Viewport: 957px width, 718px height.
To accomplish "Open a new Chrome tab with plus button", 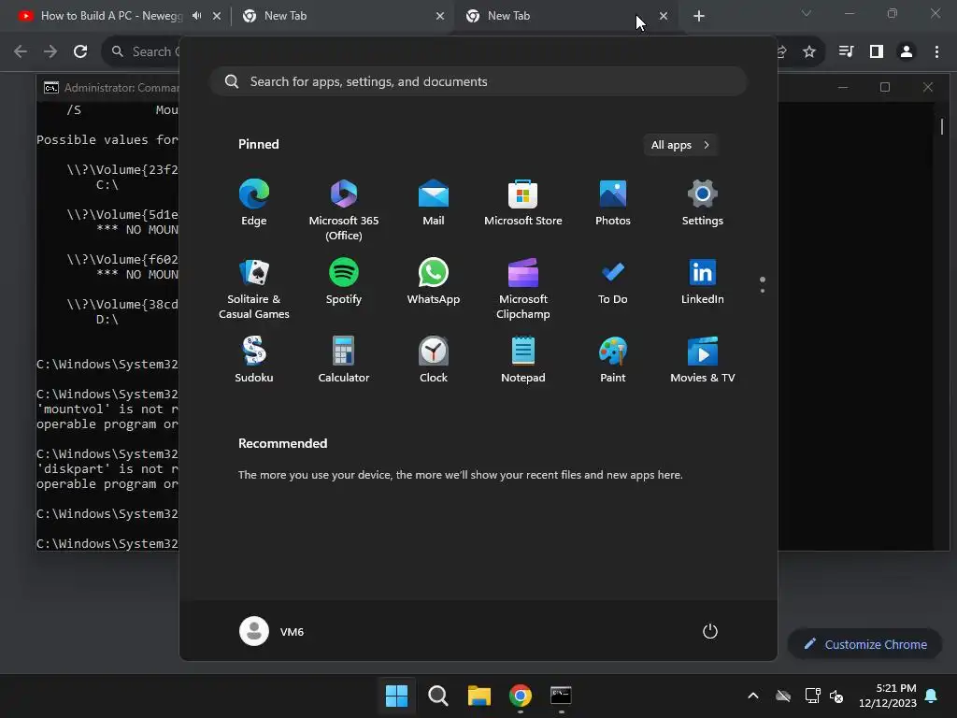I will click(699, 16).
